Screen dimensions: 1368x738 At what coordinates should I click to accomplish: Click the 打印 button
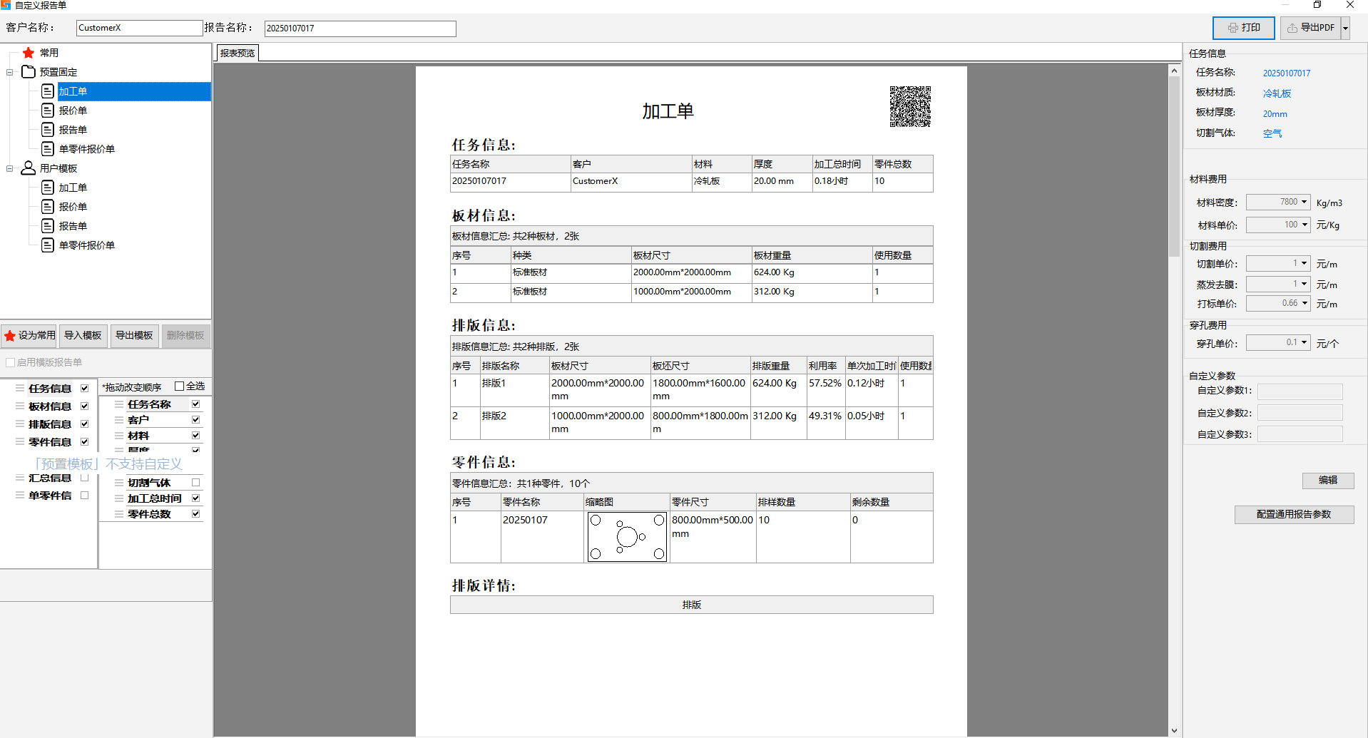1243,28
